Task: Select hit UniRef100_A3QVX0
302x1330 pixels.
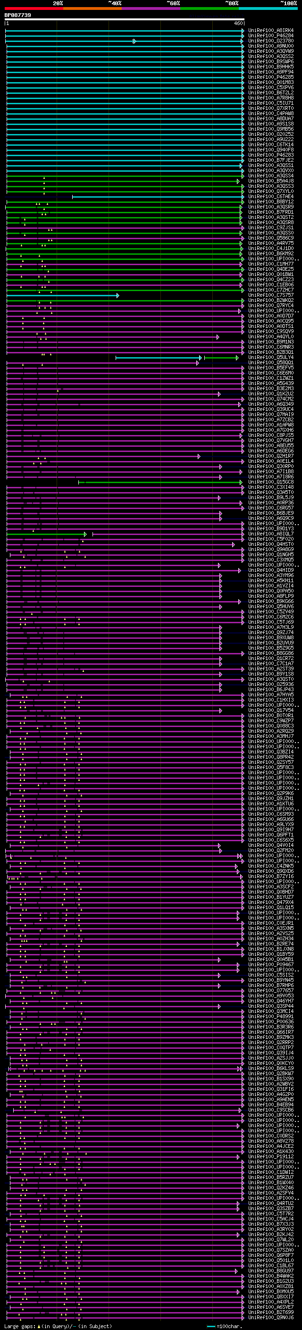Action: [x=271, y=170]
